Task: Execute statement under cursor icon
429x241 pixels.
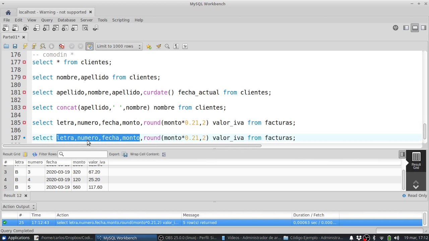Action: point(34,47)
